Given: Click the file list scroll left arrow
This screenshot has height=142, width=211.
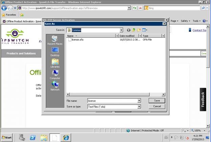Looking at the screenshot, I should pos(68,94).
